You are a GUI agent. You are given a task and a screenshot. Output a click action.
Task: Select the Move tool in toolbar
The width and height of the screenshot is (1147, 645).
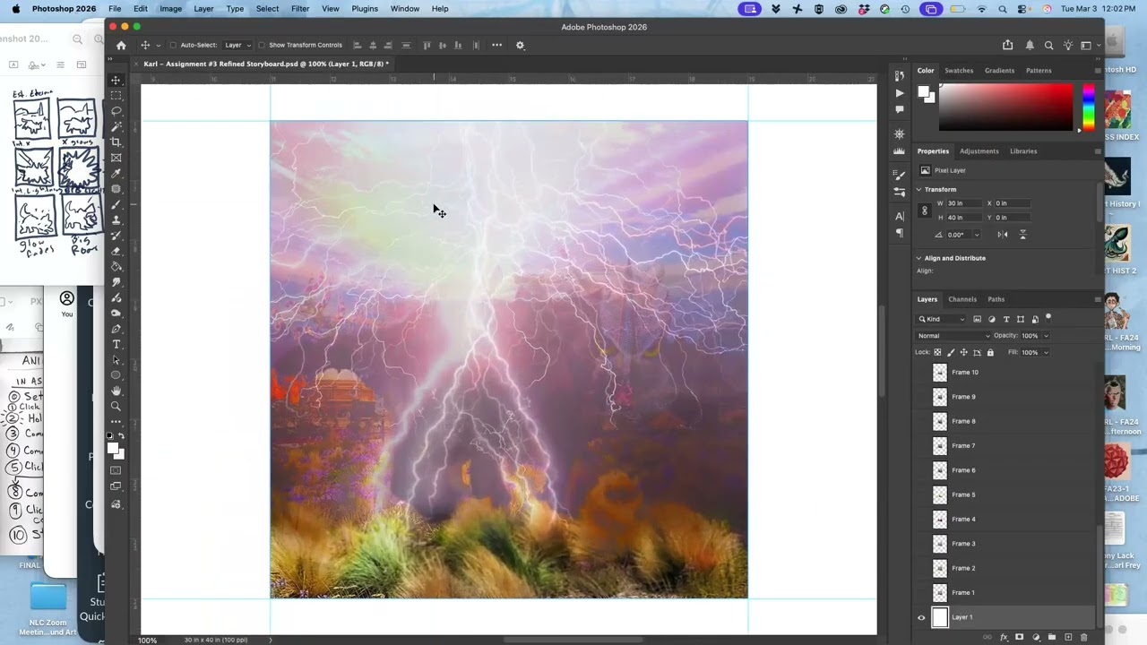pos(116,81)
